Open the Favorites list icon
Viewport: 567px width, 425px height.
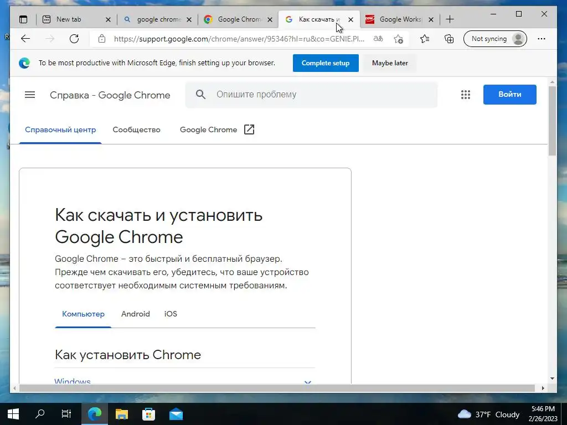click(x=425, y=39)
